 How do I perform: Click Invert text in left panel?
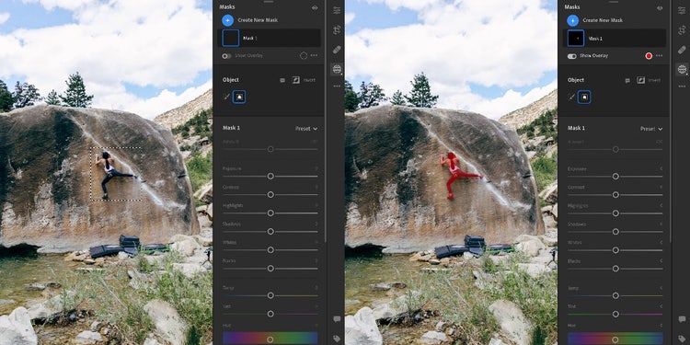(x=309, y=80)
